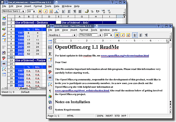
Task: Align left in the spreadsheet toolbar
Action: (x=63, y=11)
